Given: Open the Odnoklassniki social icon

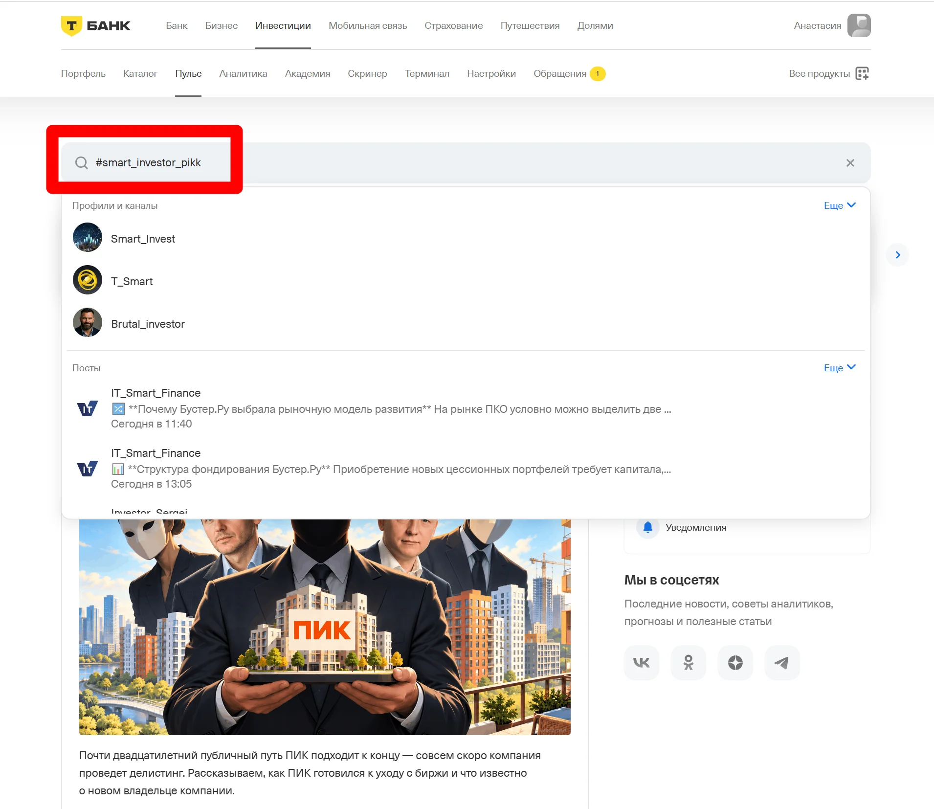Looking at the screenshot, I should click(x=689, y=663).
